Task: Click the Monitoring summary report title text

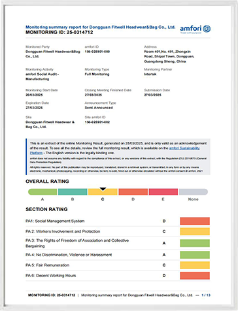Action: click(x=100, y=27)
